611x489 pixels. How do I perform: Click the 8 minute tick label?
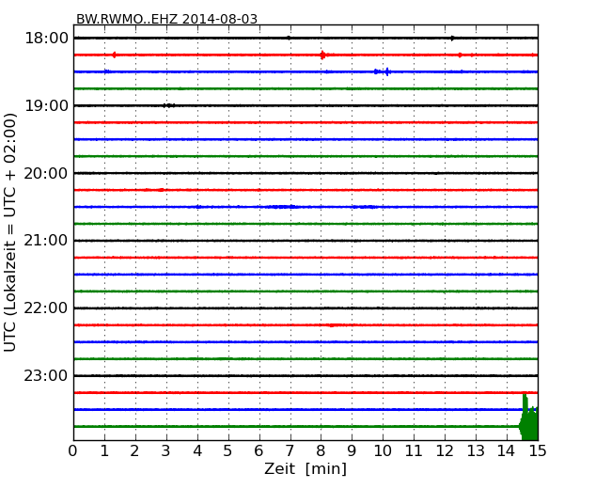[321, 451]
